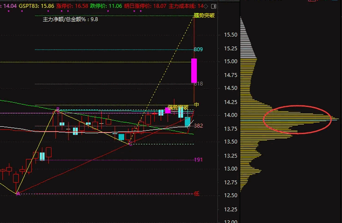Viewport: 342px width, 223px height.
Task: Click the 15.50 price axis label
Action: coord(230,35)
